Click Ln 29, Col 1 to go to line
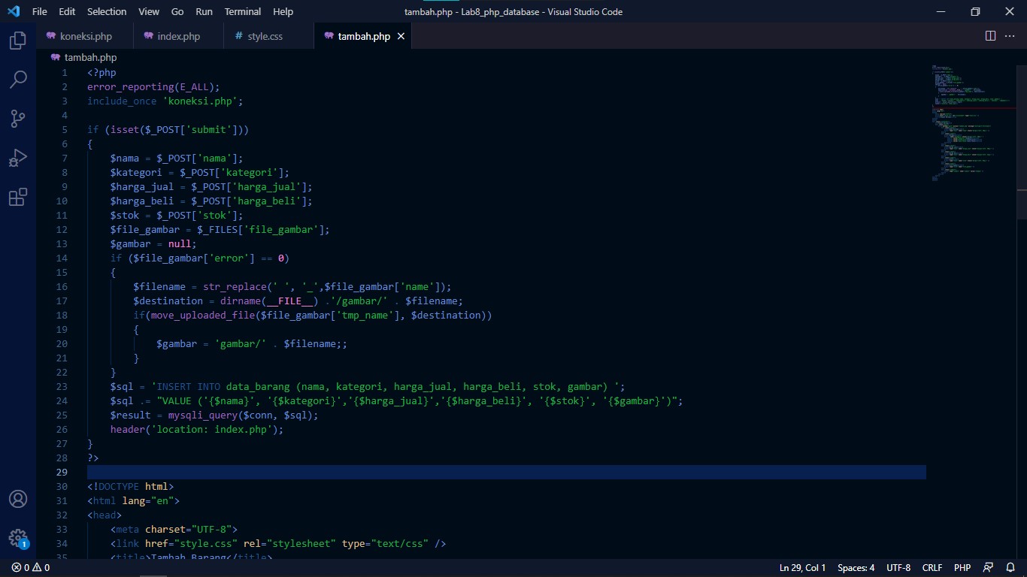Viewport: 1027px width, 577px height. [804, 567]
